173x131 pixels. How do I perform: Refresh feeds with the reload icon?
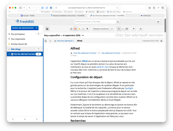(x=141, y=29)
